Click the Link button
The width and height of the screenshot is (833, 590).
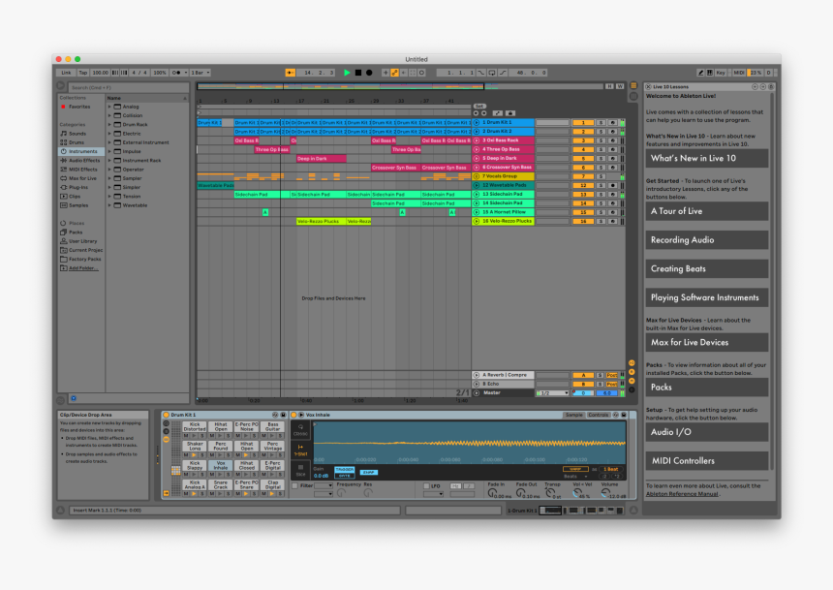pos(66,73)
